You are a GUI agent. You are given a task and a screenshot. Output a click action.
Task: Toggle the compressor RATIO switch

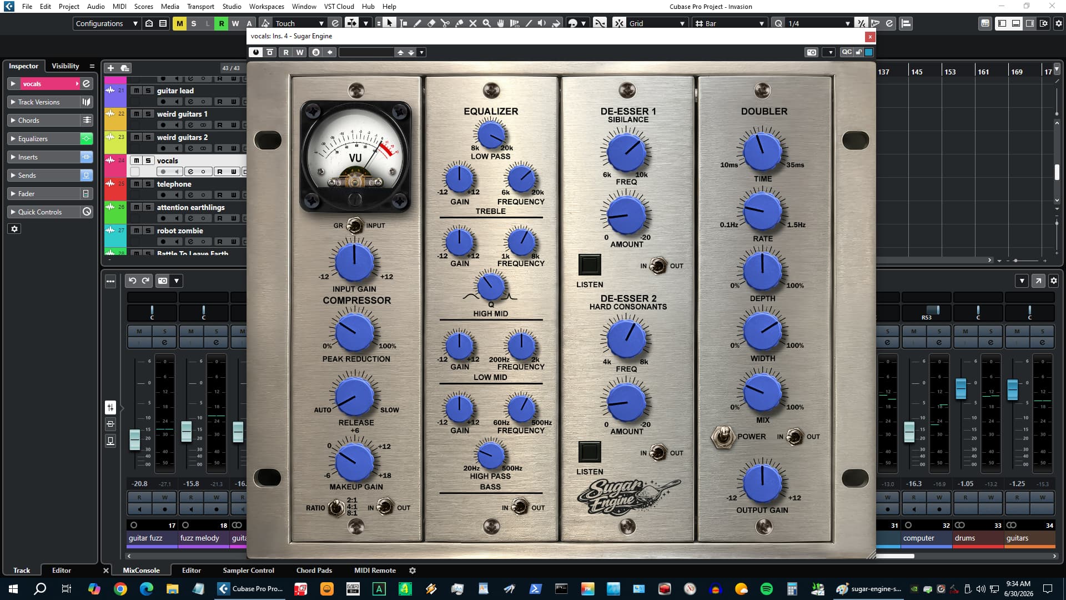coord(336,507)
